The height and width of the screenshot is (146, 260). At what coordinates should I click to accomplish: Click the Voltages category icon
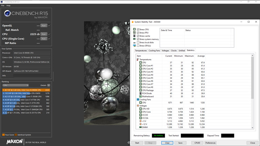click(138, 106)
